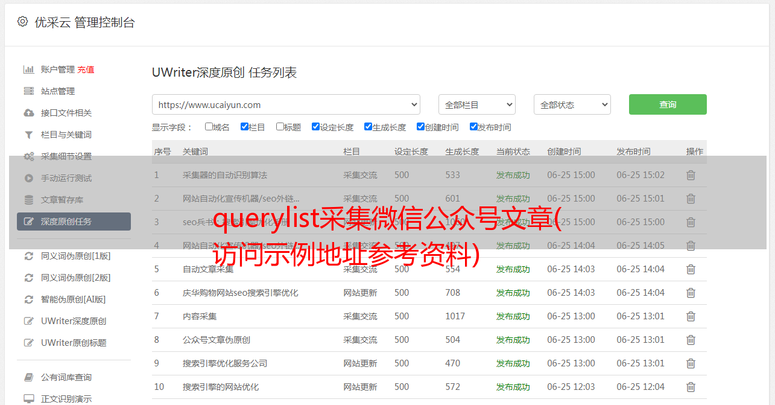Select the cloud upload icon for 接口文件相关

[x=28, y=113]
